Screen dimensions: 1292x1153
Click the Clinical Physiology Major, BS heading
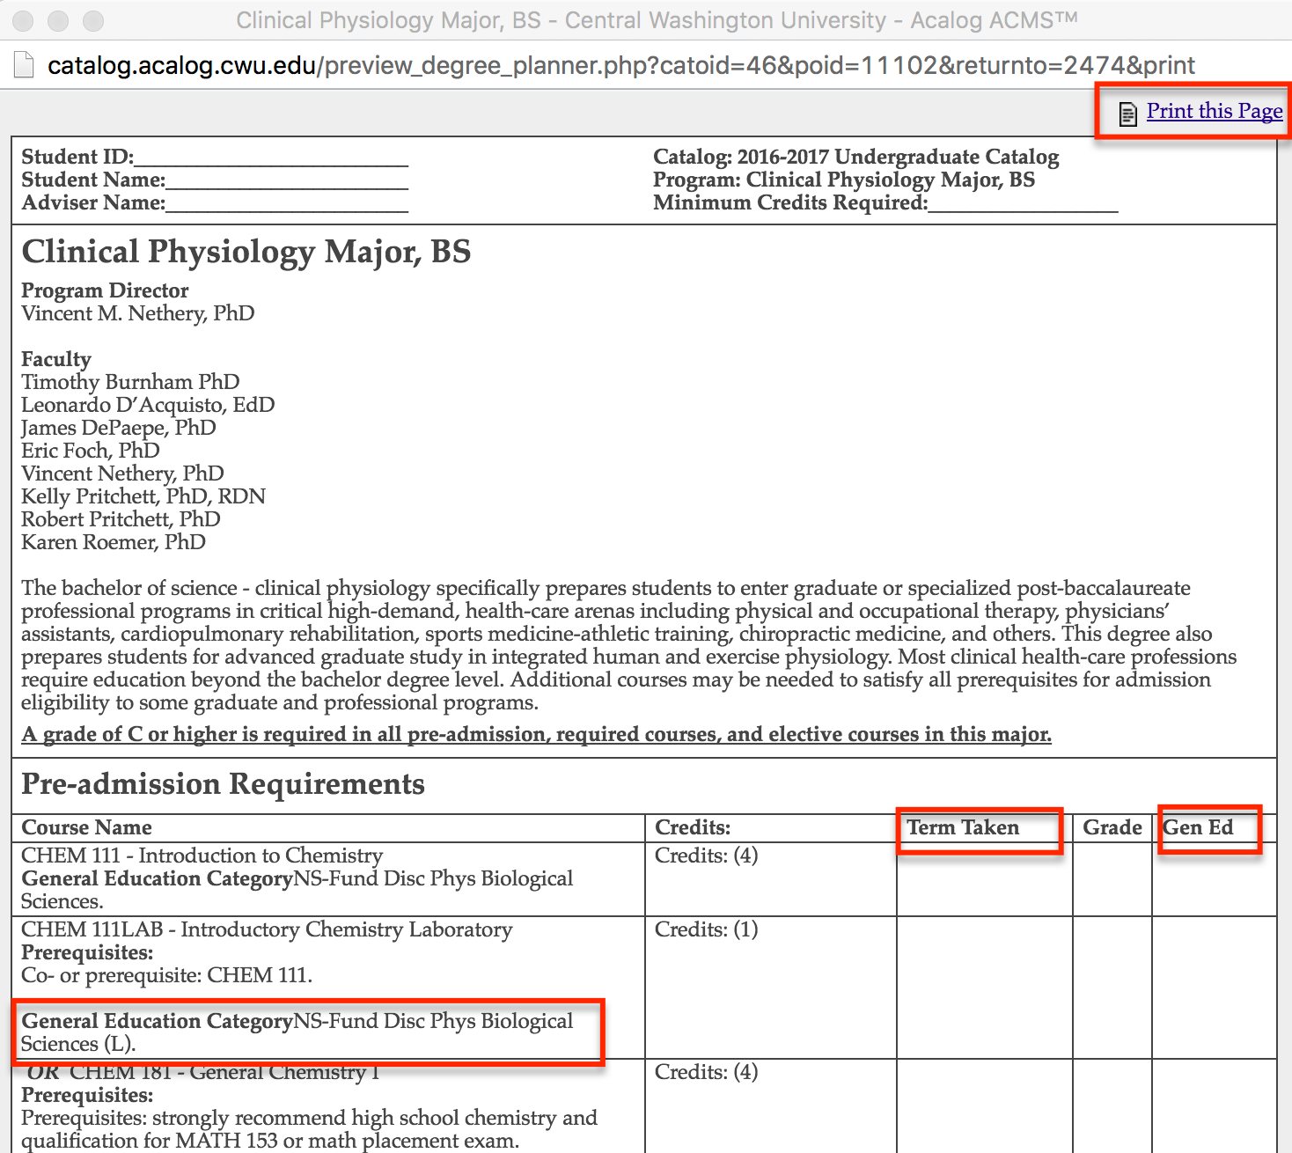pos(246,252)
